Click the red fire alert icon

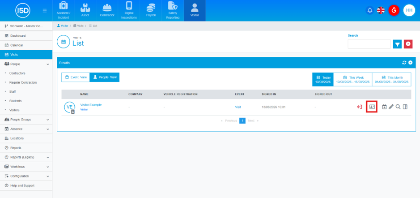[394, 10]
